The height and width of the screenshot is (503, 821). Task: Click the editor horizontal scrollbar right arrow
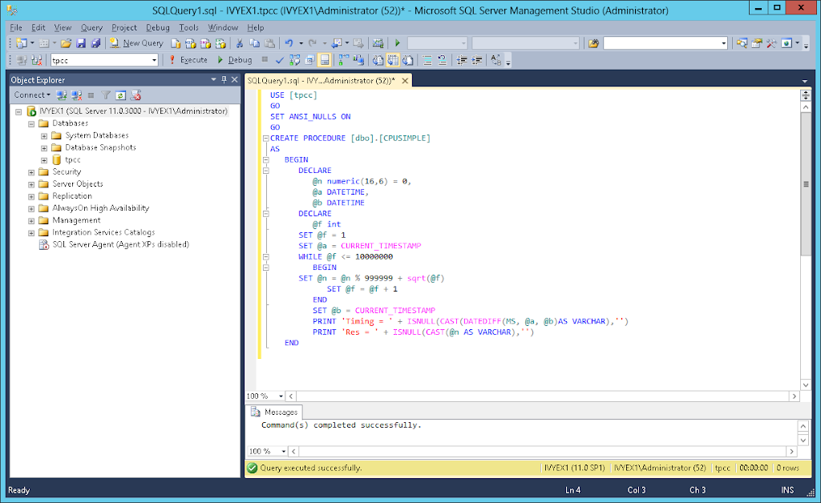[x=795, y=396]
